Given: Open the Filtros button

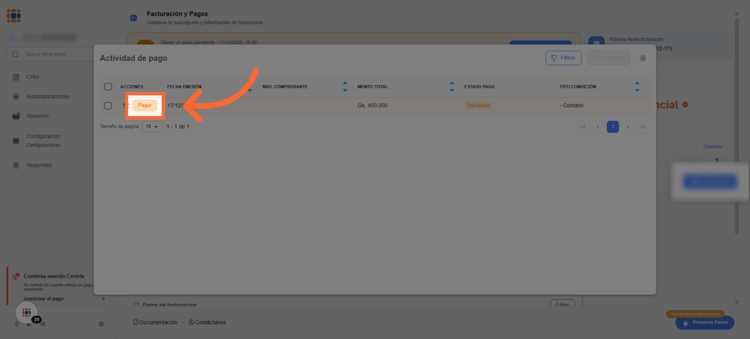Looking at the screenshot, I should coord(563,58).
